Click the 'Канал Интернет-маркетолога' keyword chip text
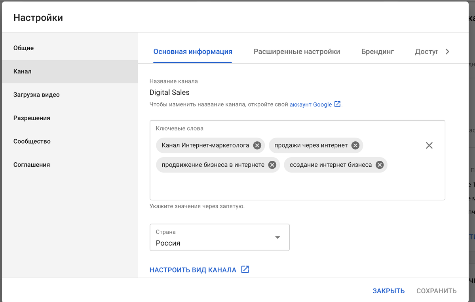The height and width of the screenshot is (302, 475). click(x=205, y=145)
